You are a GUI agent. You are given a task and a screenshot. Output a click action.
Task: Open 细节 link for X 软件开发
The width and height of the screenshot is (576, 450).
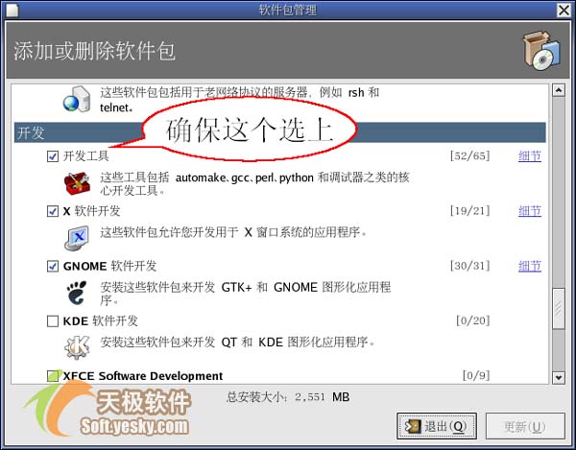coord(530,211)
